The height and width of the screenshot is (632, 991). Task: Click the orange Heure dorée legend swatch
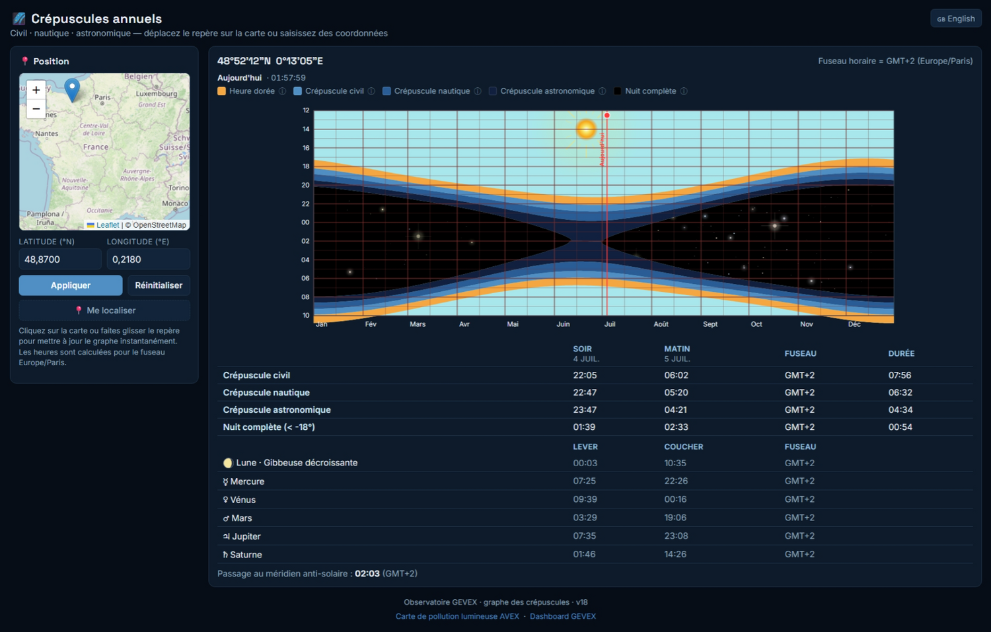click(x=222, y=91)
